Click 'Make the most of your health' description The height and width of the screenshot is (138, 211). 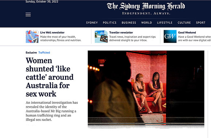click(x=61, y=39)
